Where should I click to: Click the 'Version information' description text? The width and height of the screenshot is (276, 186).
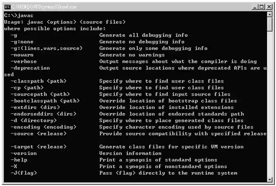pos(130,153)
